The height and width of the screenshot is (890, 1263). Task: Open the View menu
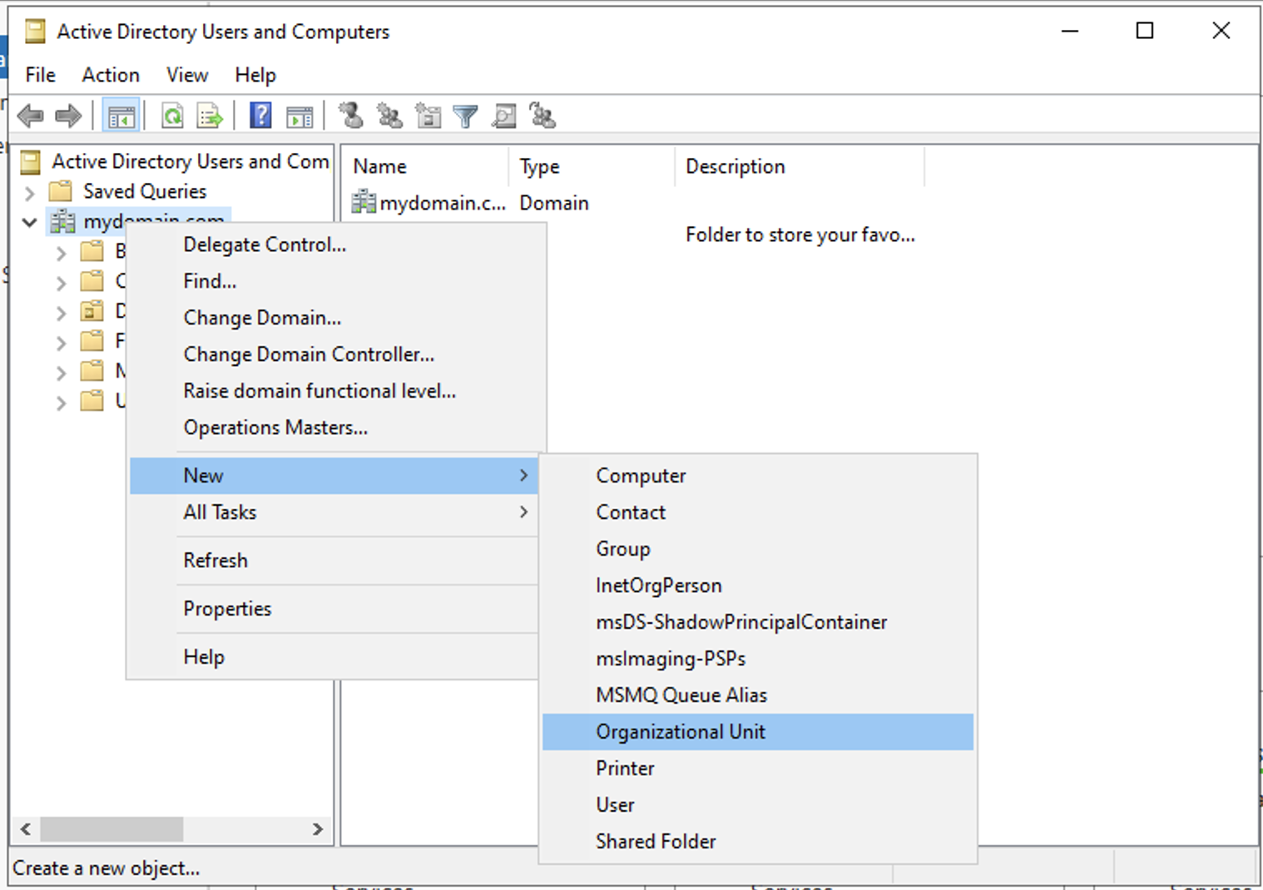187,75
